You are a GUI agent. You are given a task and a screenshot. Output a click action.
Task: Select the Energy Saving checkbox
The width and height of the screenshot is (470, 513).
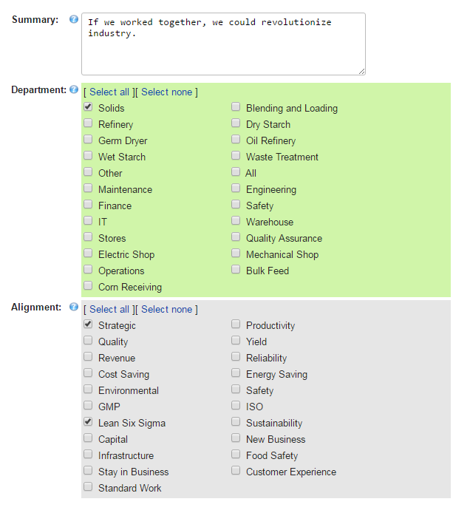[236, 373]
